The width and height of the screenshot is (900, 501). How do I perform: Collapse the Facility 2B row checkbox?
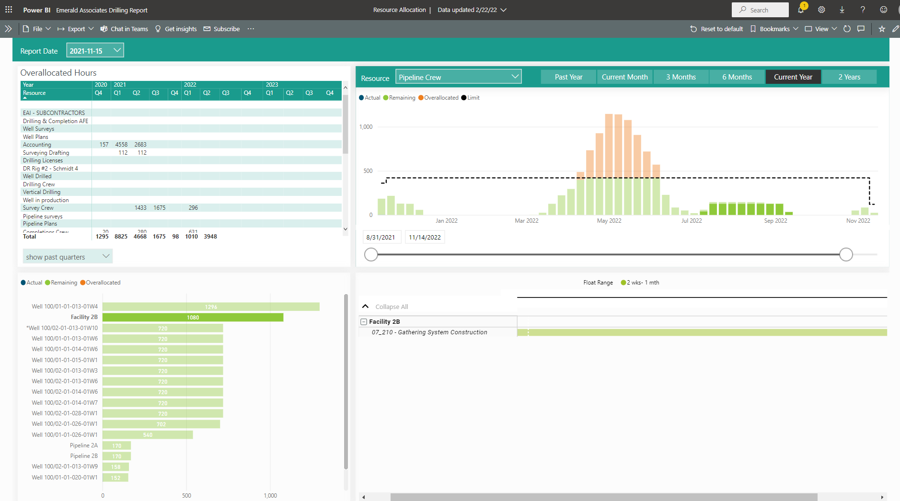point(364,322)
